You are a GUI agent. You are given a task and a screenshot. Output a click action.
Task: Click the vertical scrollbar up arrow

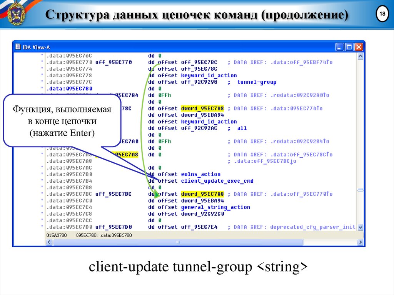click(360, 56)
